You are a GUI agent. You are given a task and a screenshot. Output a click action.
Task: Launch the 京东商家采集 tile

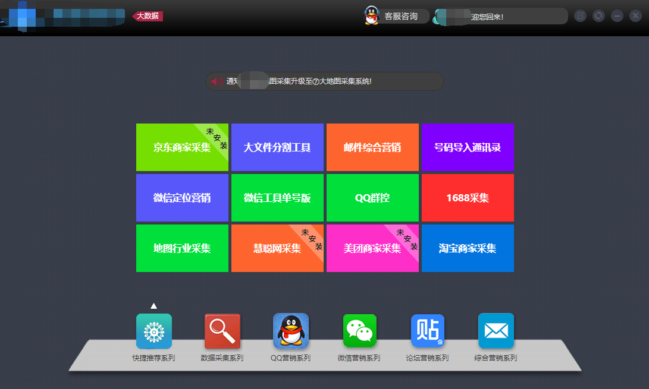tap(182, 147)
